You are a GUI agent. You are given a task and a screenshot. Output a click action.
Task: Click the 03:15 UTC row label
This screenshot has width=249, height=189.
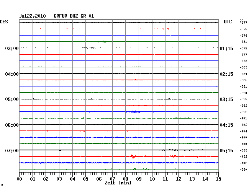226,99
